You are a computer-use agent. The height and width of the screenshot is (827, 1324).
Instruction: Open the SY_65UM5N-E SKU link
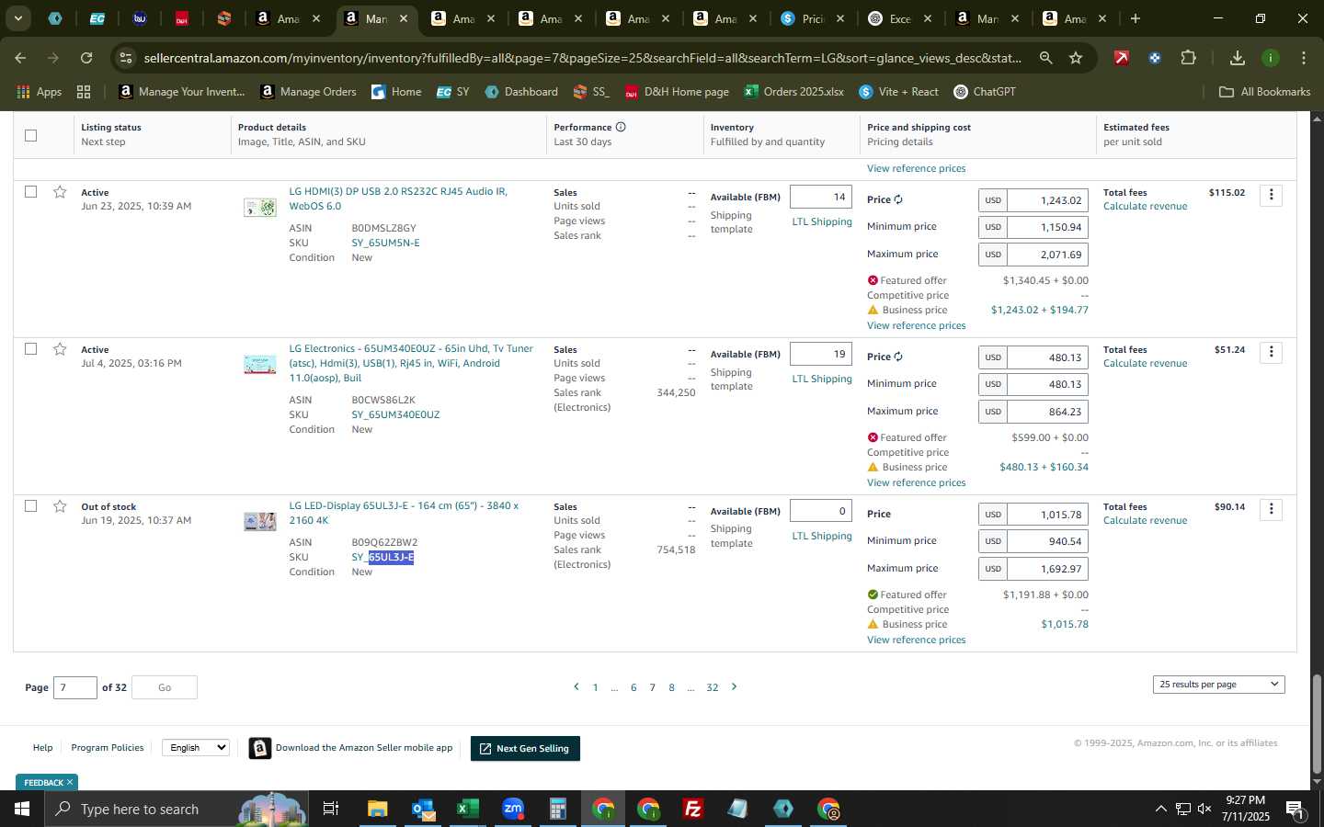[385, 243]
